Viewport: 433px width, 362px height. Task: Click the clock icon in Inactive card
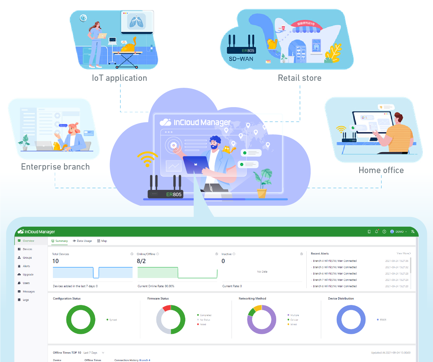302,254
